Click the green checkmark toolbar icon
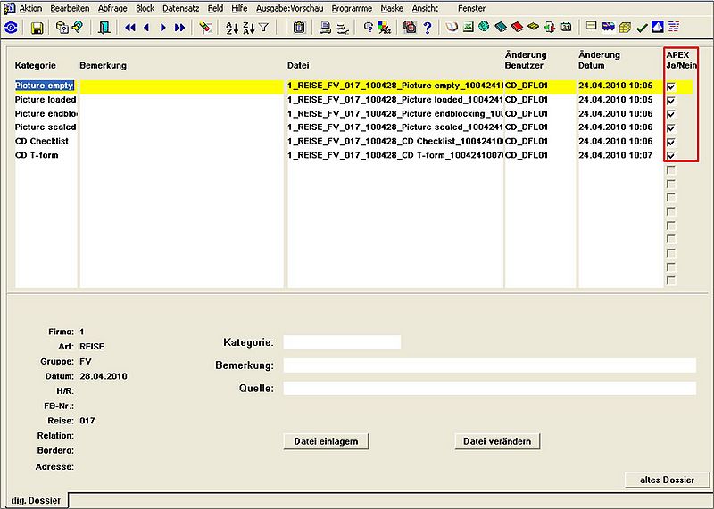The width and height of the screenshot is (714, 509). click(x=642, y=29)
